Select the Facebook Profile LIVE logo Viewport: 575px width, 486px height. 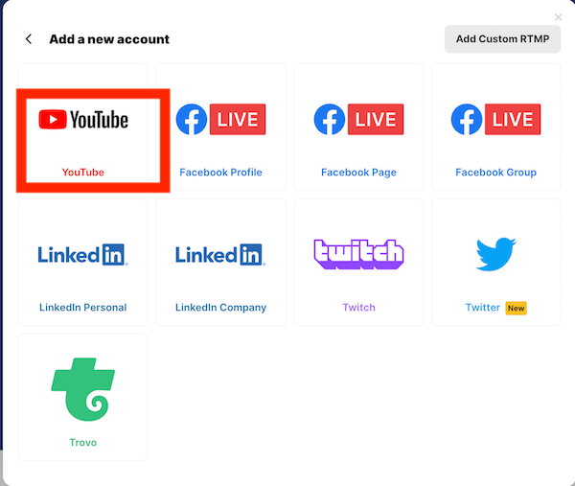220,119
